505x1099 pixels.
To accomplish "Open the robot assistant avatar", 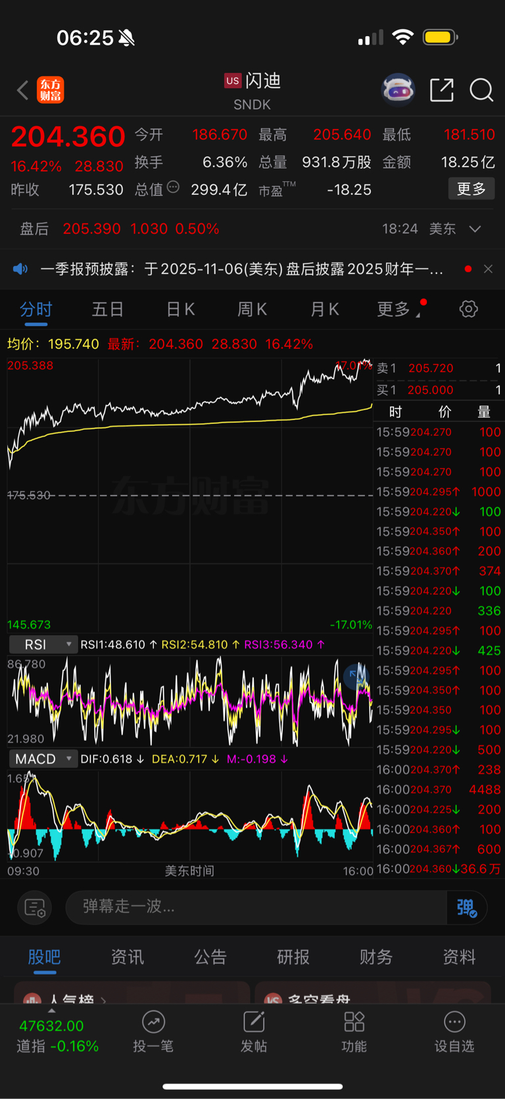I will click(x=398, y=90).
